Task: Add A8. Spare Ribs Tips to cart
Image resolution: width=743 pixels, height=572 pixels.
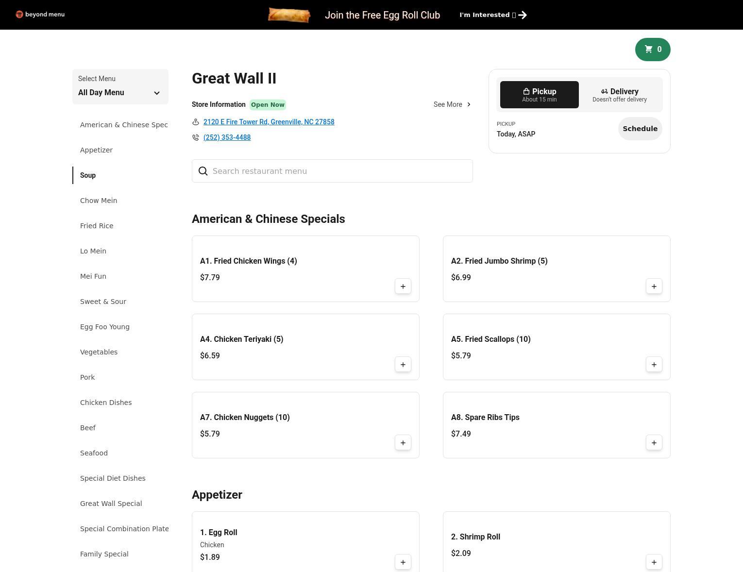Action: coord(654,443)
